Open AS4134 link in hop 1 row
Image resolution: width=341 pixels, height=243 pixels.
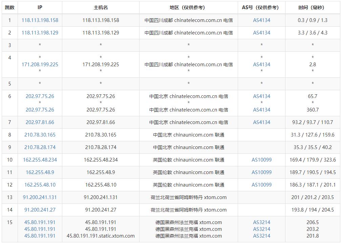pyautogui.click(x=261, y=20)
